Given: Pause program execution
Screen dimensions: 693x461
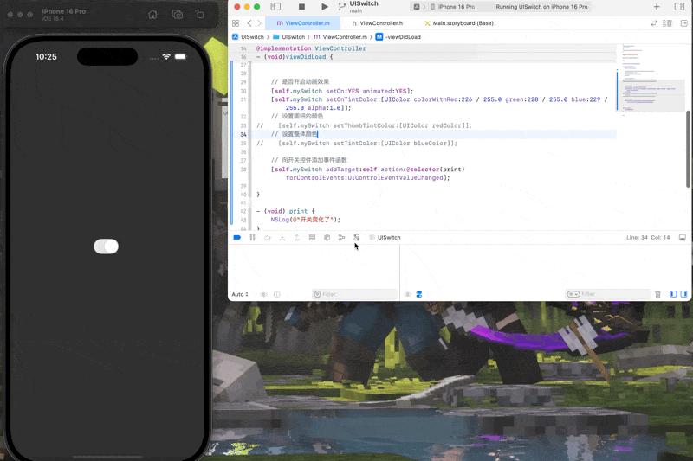Looking at the screenshot, I should pos(252,237).
